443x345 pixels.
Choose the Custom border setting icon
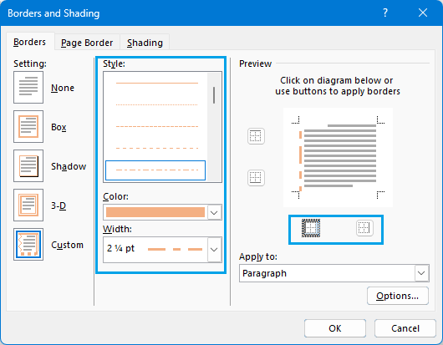click(28, 244)
